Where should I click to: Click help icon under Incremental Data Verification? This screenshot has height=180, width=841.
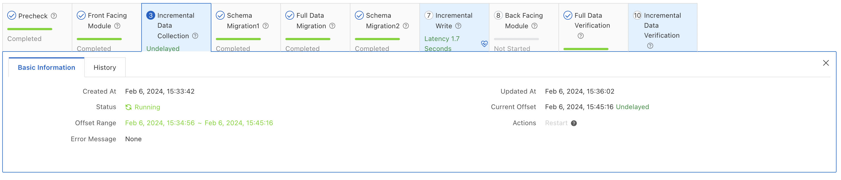click(x=650, y=46)
